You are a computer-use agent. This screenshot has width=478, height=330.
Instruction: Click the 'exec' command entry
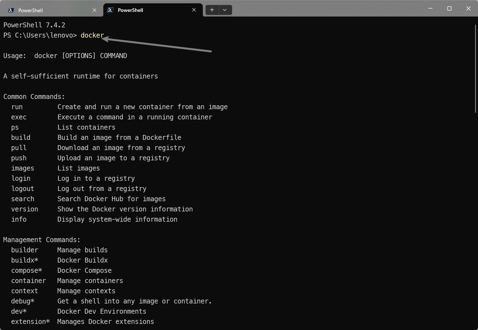coord(19,117)
